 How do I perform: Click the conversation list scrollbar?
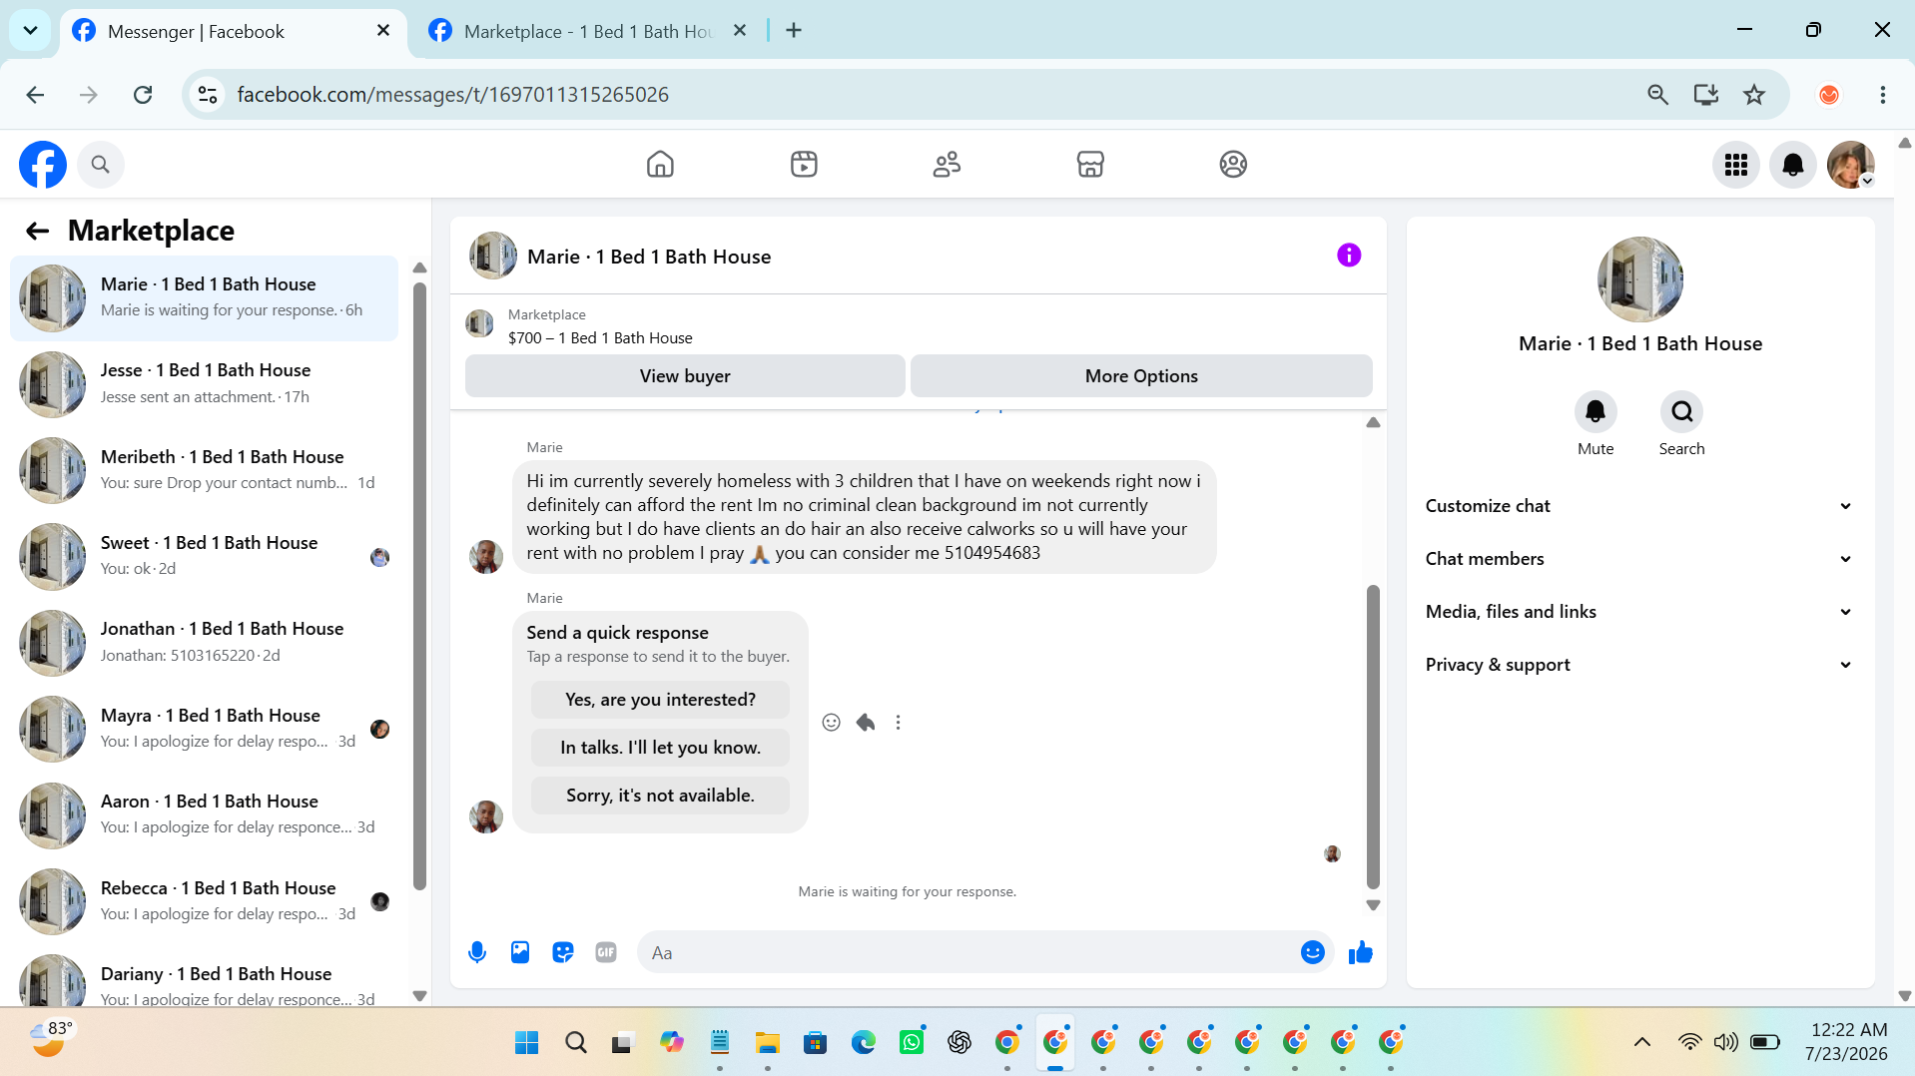coord(419,587)
